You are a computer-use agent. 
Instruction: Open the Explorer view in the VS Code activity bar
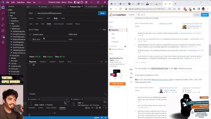(3, 7)
